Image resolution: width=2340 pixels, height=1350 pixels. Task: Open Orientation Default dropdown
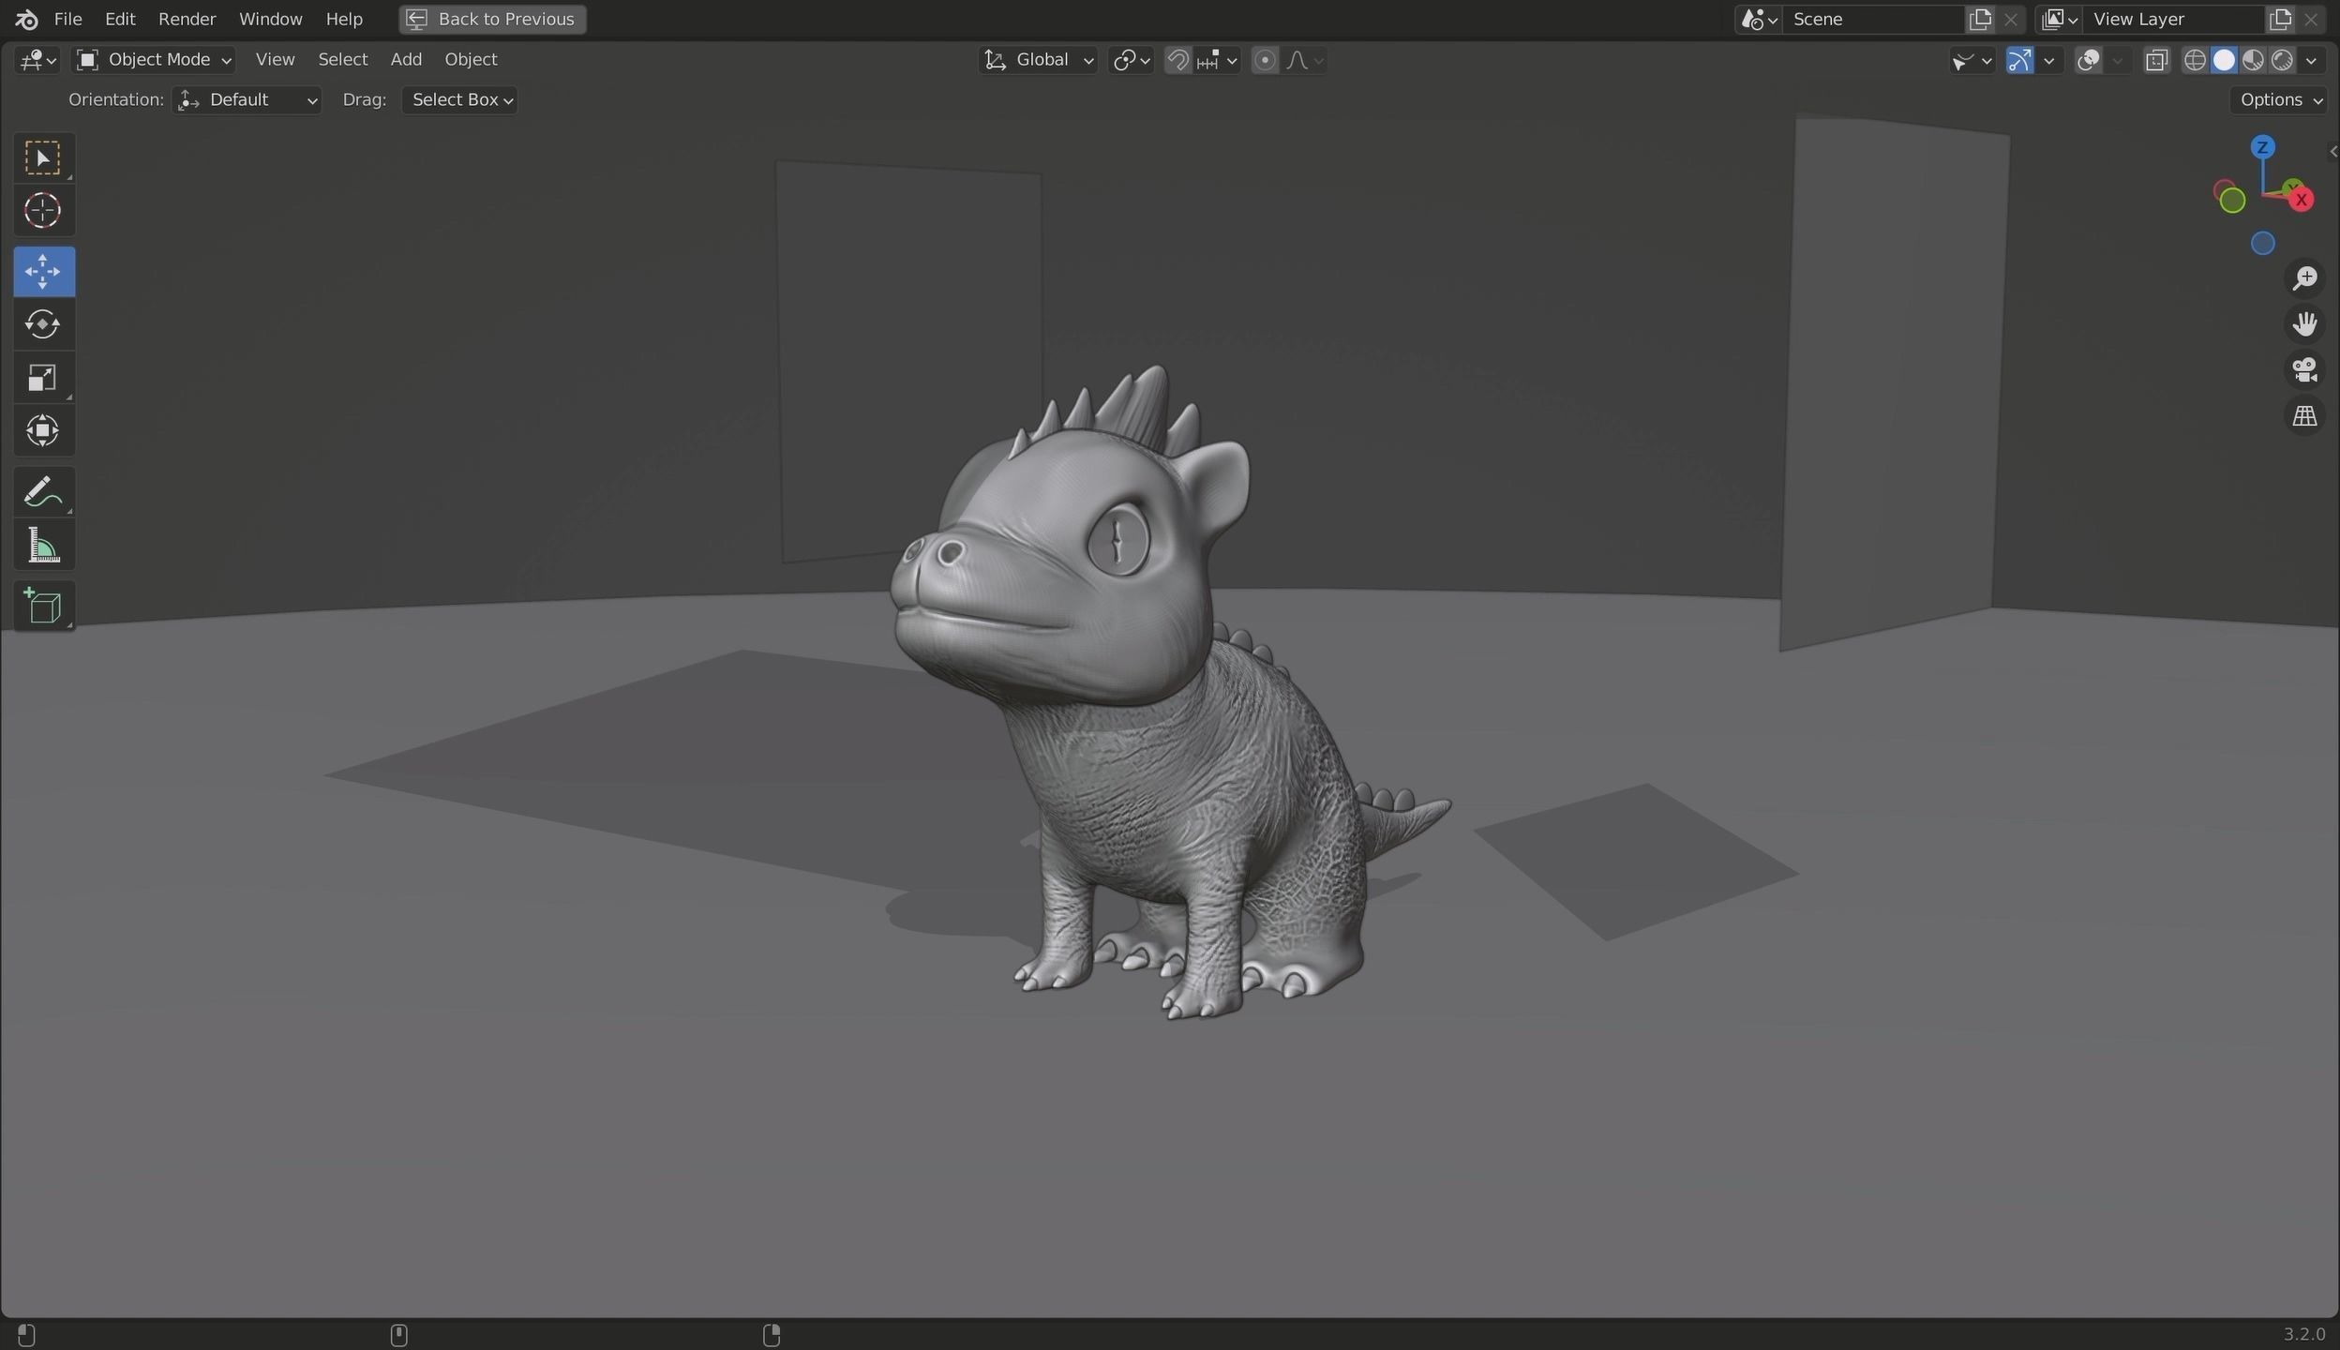pos(247,100)
